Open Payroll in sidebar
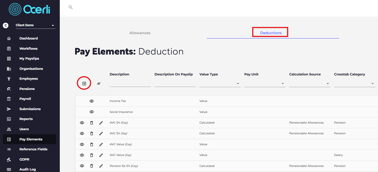The height and width of the screenshot is (172, 378). (x=25, y=99)
